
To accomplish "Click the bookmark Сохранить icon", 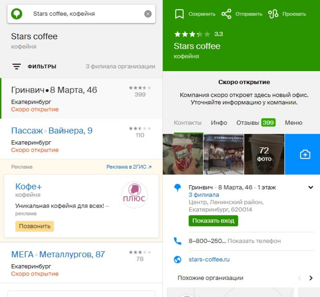I will point(179,14).
